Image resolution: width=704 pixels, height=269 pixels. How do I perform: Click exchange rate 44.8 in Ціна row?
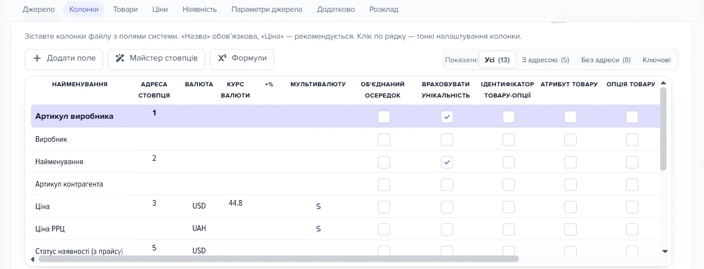pyautogui.click(x=236, y=203)
